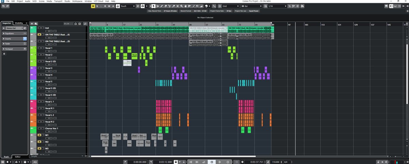Image resolution: width=409 pixels, height=164 pixels.
Task: Open the Help menu
Action: coord(113,1)
